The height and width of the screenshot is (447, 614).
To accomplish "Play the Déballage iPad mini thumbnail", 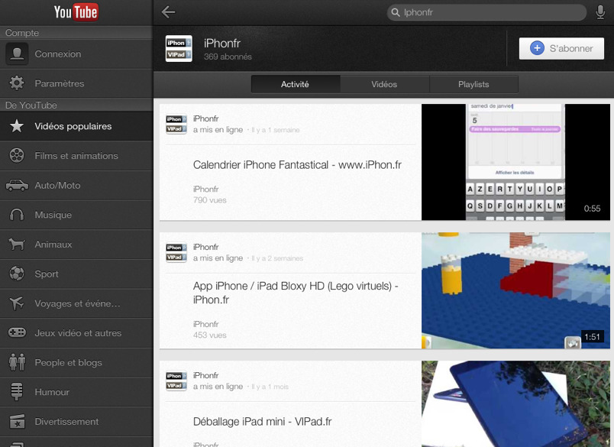I will click(515, 404).
